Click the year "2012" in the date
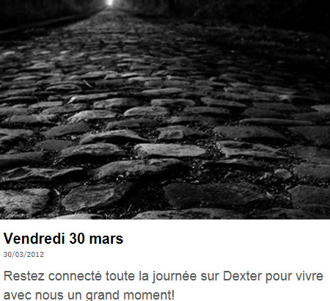This screenshot has width=330, height=301. (x=36, y=255)
